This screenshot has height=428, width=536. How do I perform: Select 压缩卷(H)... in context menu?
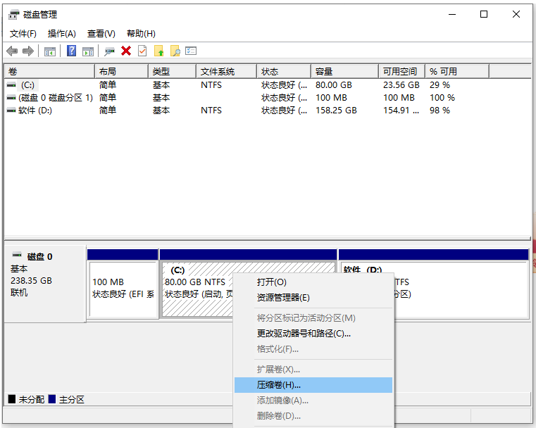(x=278, y=385)
